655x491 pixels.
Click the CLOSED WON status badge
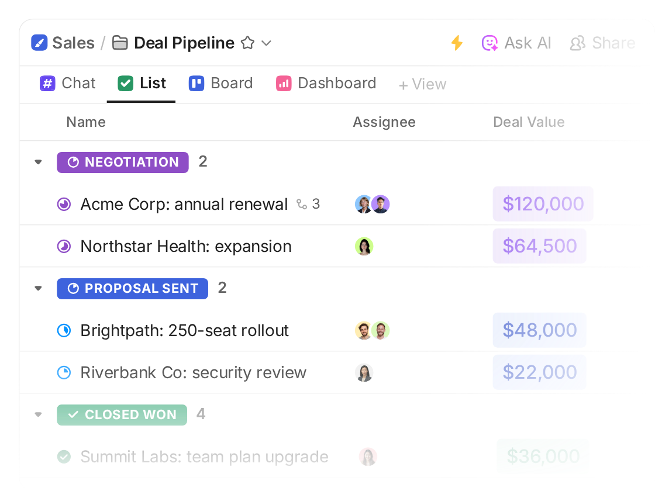[122, 414]
